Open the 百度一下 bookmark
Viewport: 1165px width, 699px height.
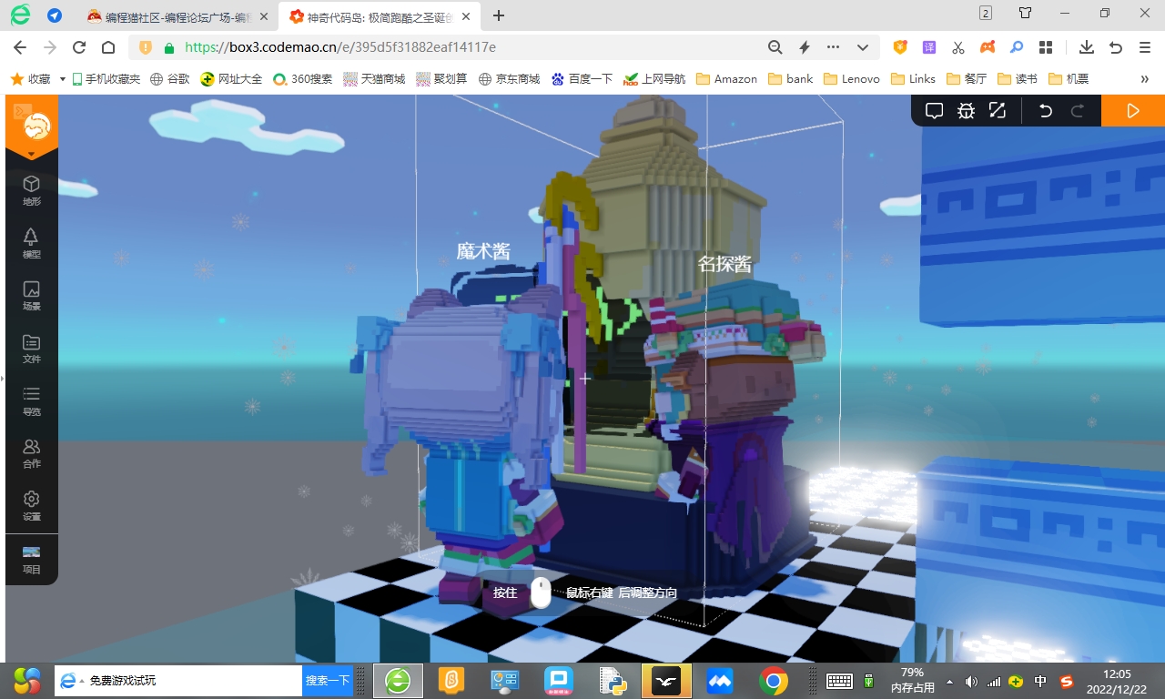582,79
